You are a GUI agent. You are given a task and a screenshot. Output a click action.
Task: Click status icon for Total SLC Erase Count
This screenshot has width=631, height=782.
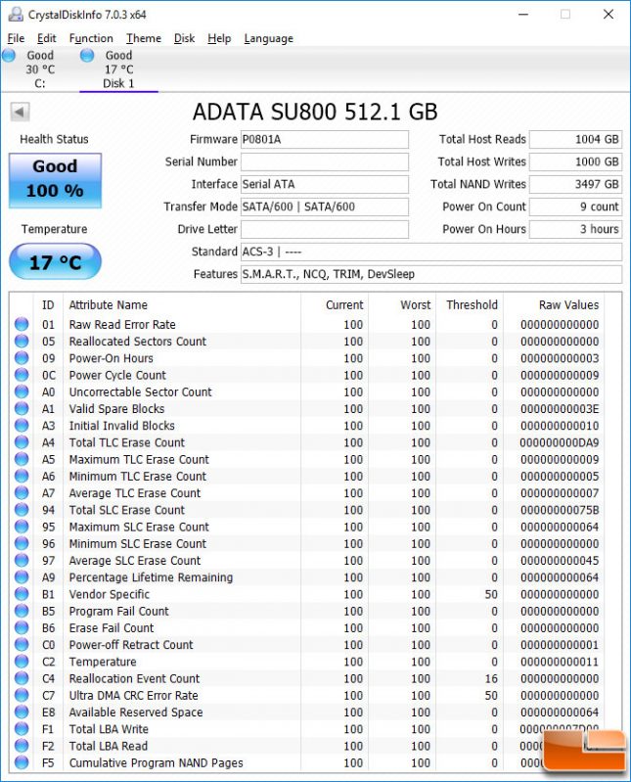pos(22,510)
